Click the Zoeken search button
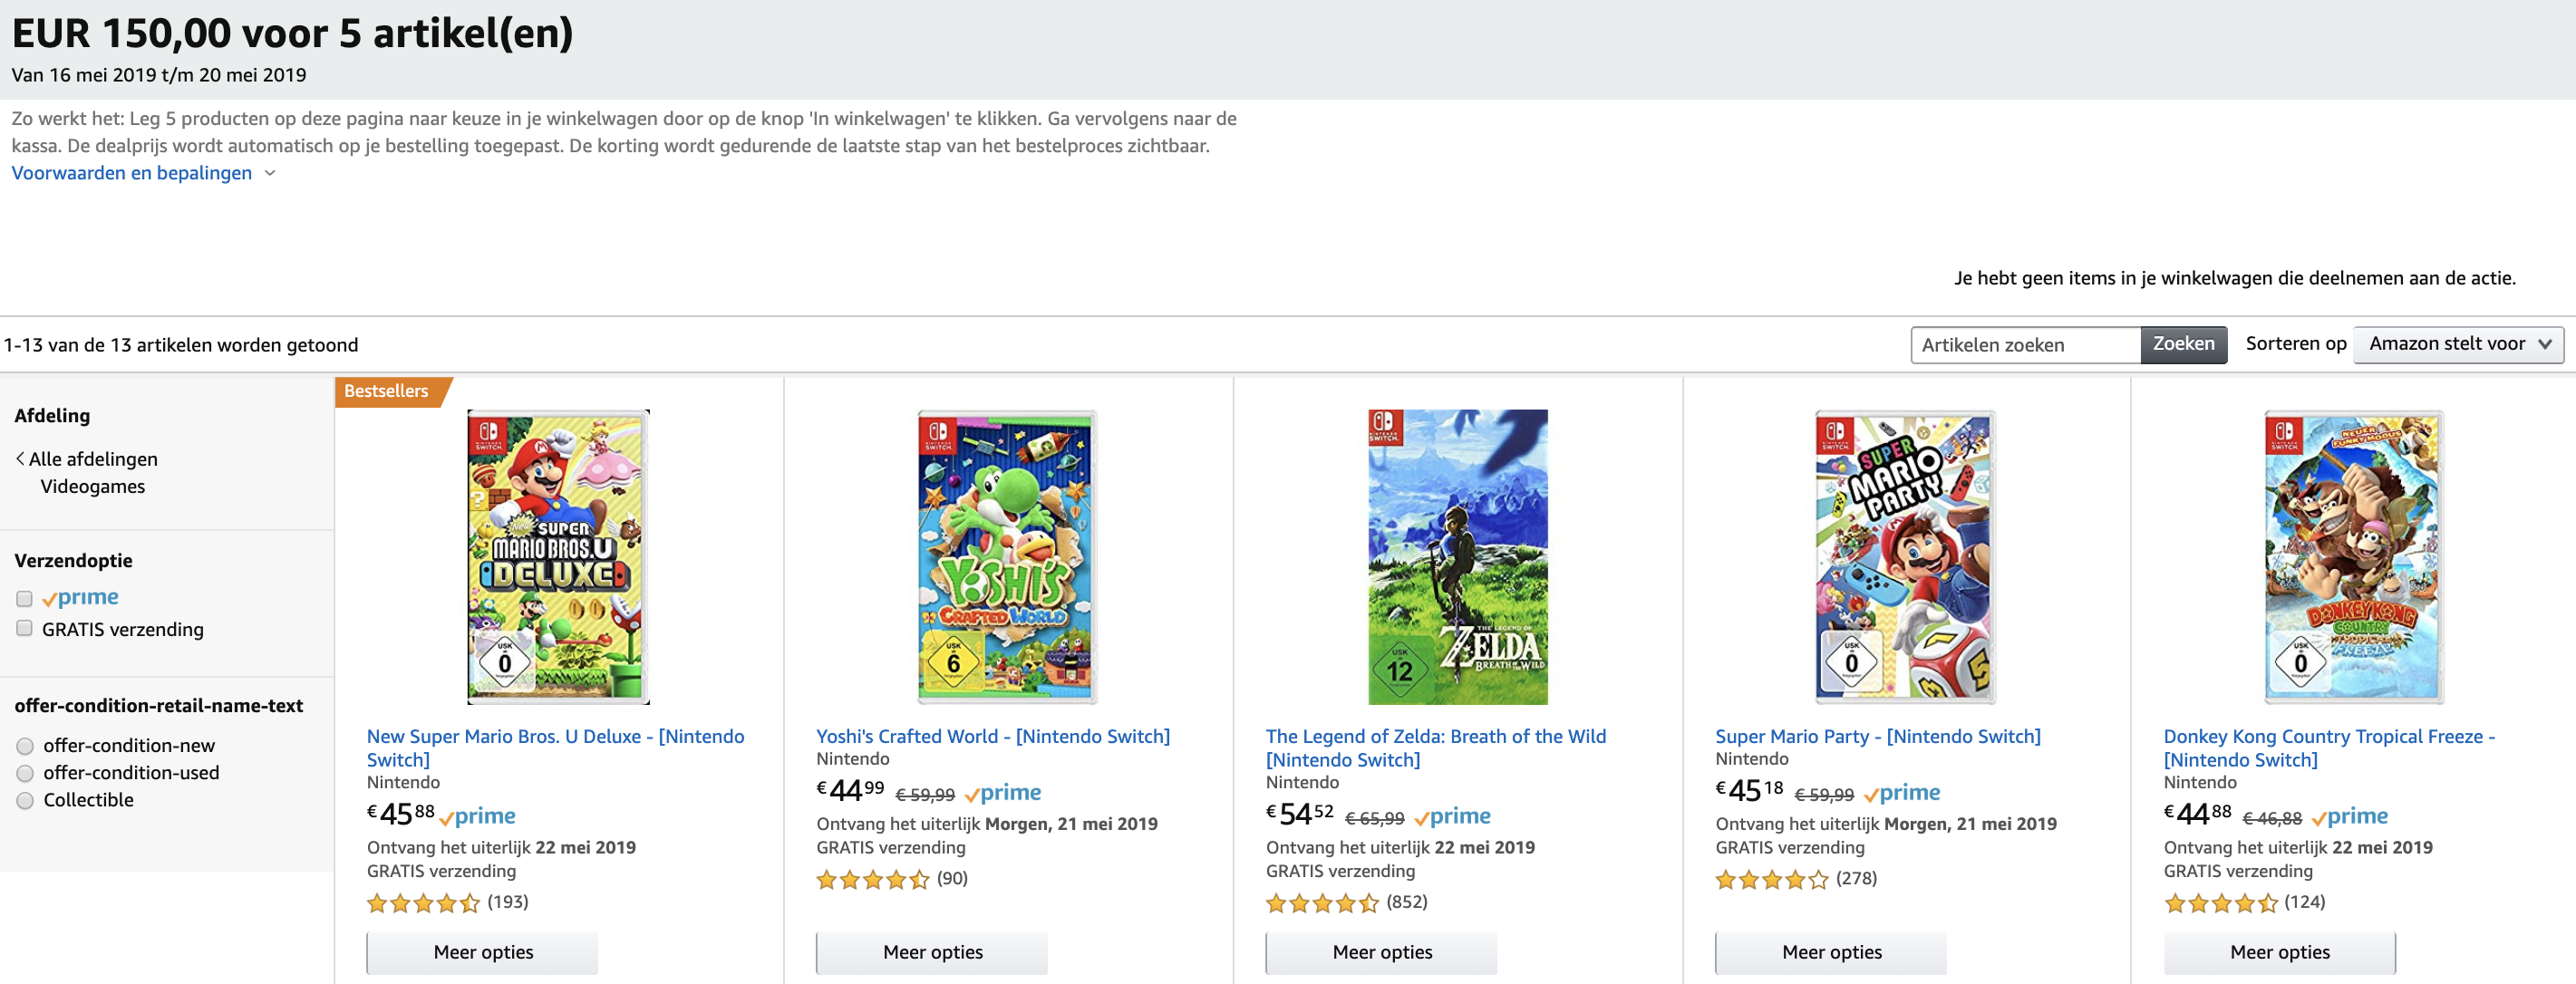 coord(2183,344)
